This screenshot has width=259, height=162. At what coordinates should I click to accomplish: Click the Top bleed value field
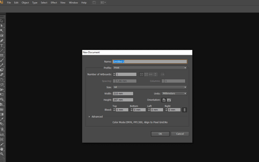pyautogui.click(x=122, y=110)
